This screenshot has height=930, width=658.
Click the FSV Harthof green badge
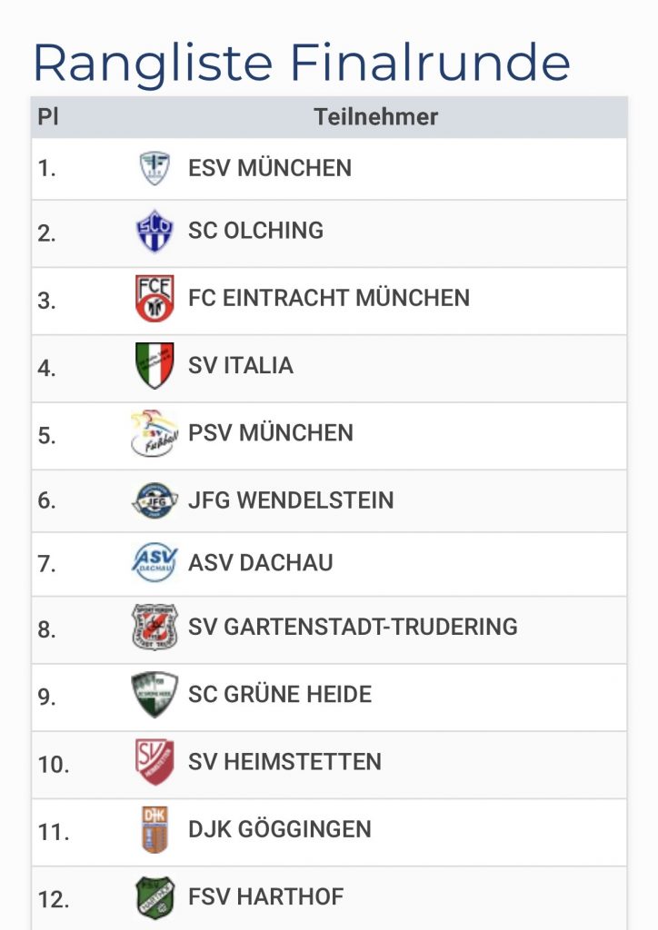[x=155, y=897]
